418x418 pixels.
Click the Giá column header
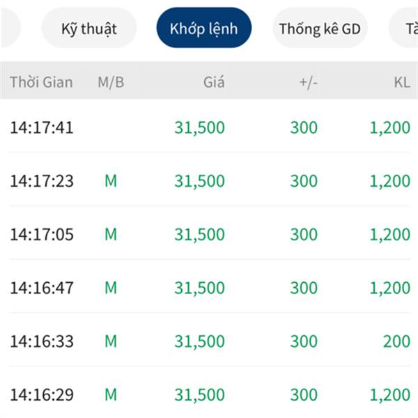pyautogui.click(x=214, y=82)
